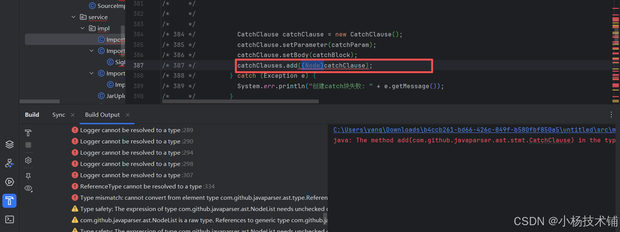Click the CatchClause link in error message
Image resolution: width=620 pixels, height=232 pixels.
(x=550, y=140)
